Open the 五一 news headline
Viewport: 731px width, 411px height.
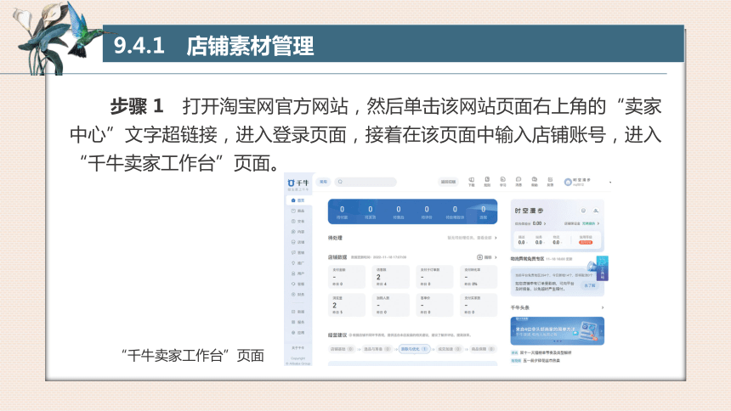pyautogui.click(x=541, y=360)
